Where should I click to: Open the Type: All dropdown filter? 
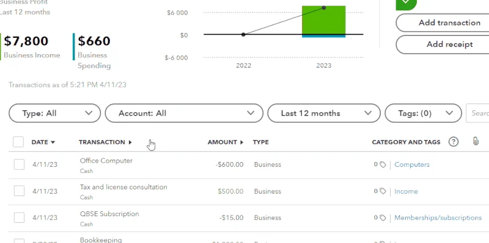click(x=55, y=113)
